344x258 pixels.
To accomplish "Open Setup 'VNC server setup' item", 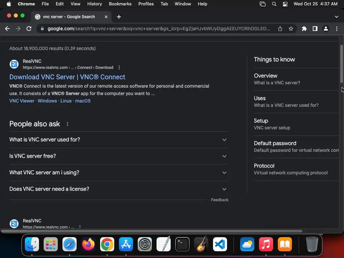I will tap(296, 124).
